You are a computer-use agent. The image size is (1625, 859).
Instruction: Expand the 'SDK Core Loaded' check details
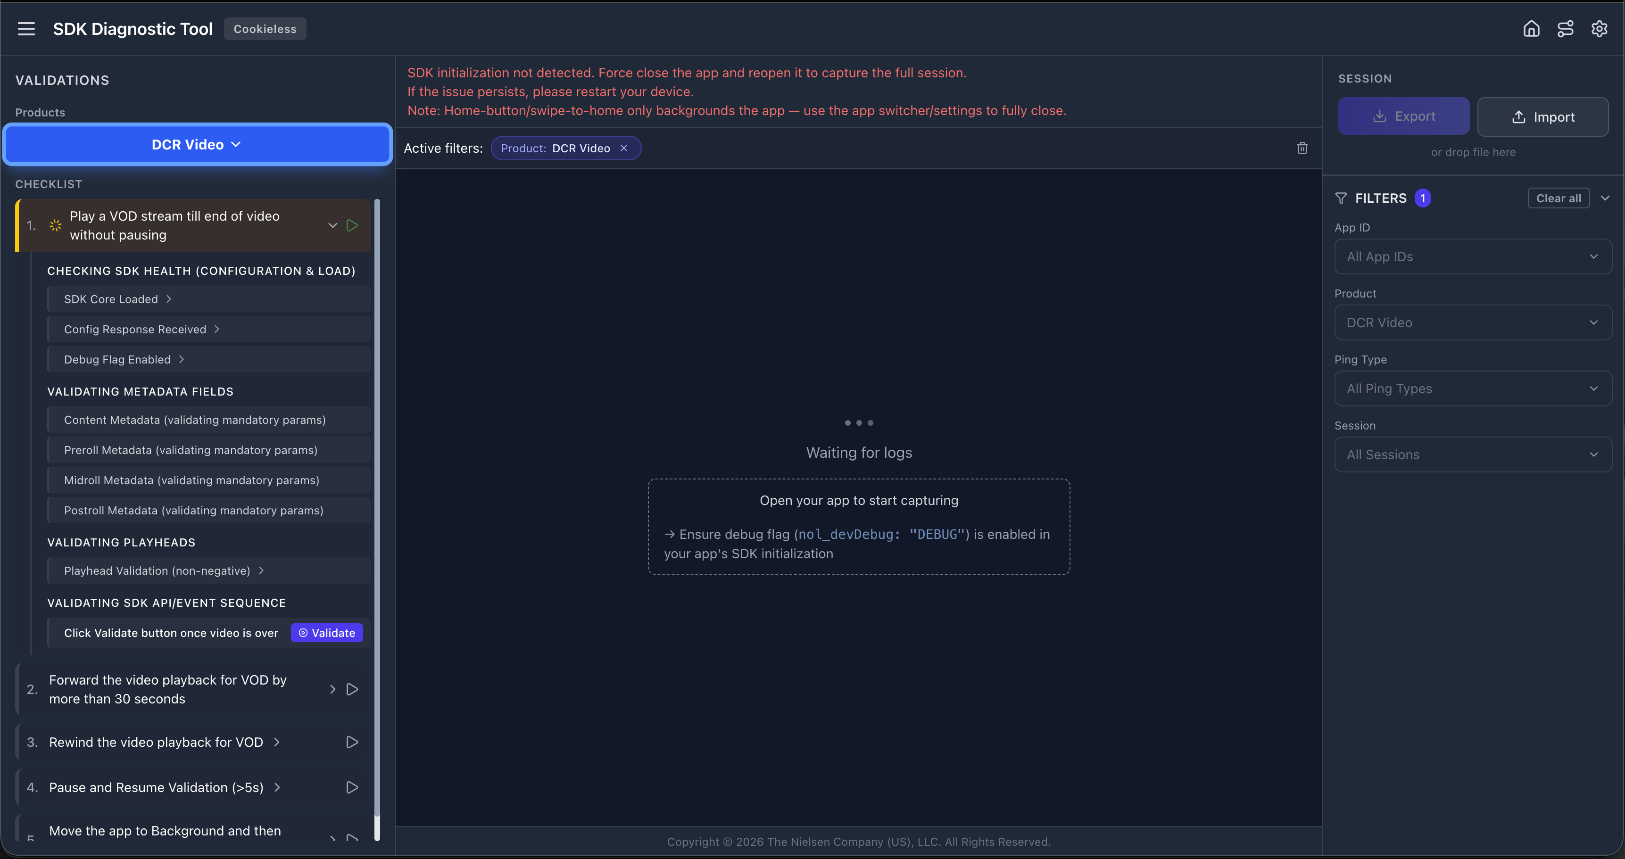coord(169,298)
